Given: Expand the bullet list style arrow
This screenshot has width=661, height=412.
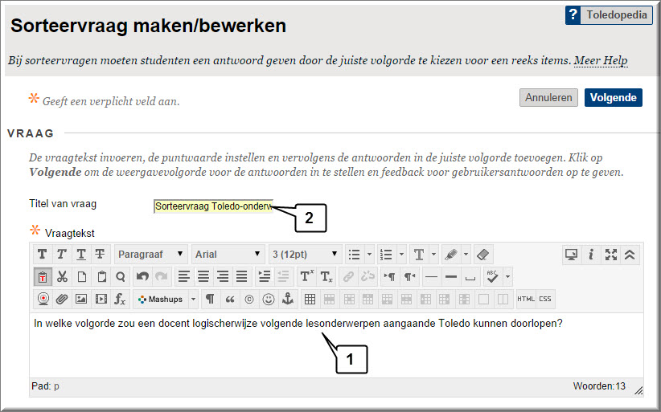Looking at the screenshot, I should (x=369, y=254).
